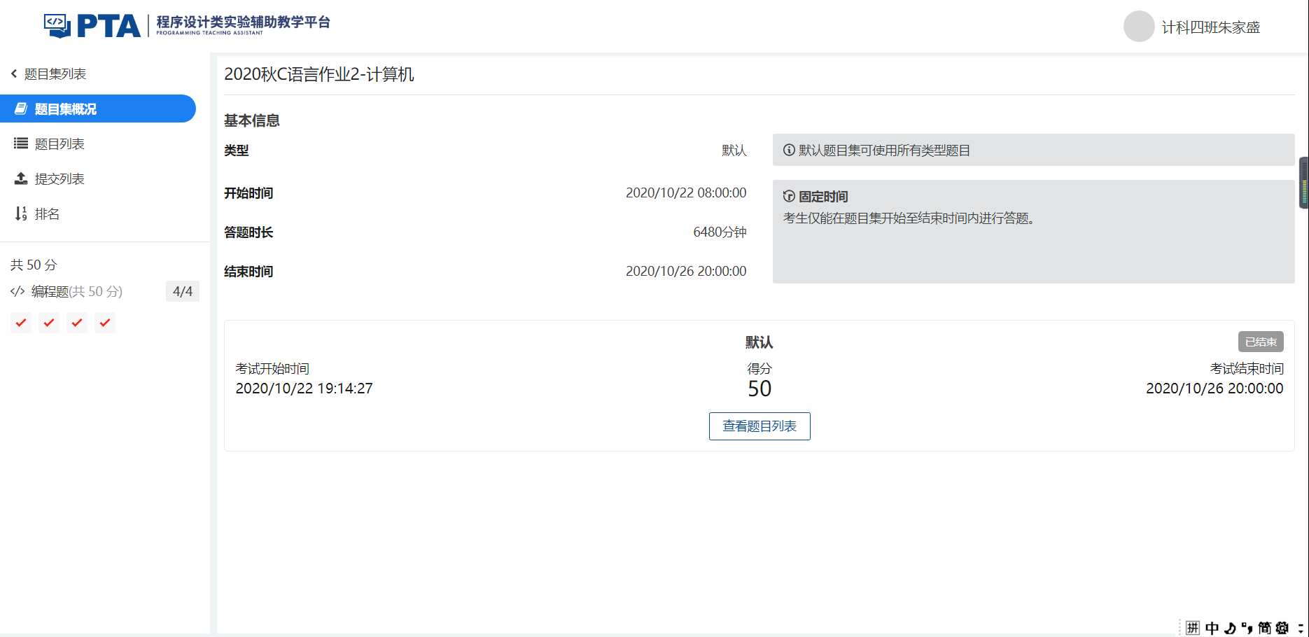Click the title 2020秋C语言作业2-计算机
The image size is (1309, 637).
(319, 74)
